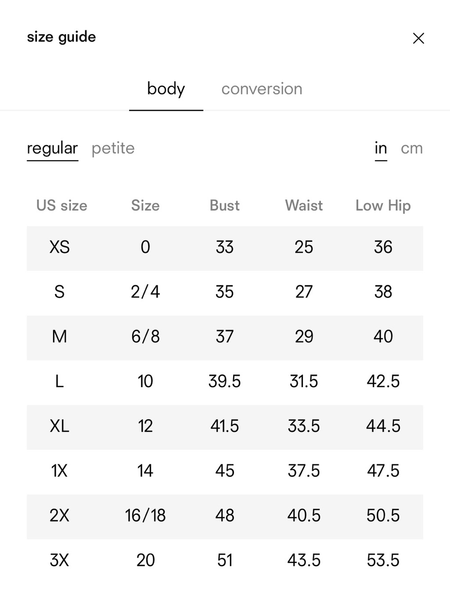Image resolution: width=450 pixels, height=600 pixels.
Task: Click the 3X row label
Action: pos(59,560)
